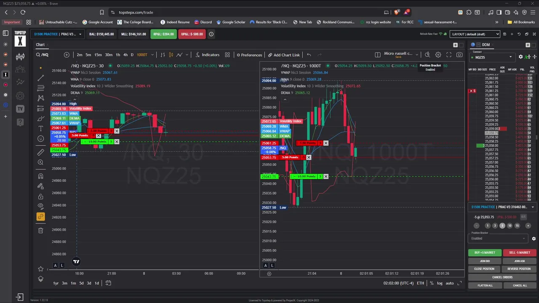Image resolution: width=539 pixels, height=303 pixels.
Task: Select order quantity 15
Action: [x=517, y=226]
